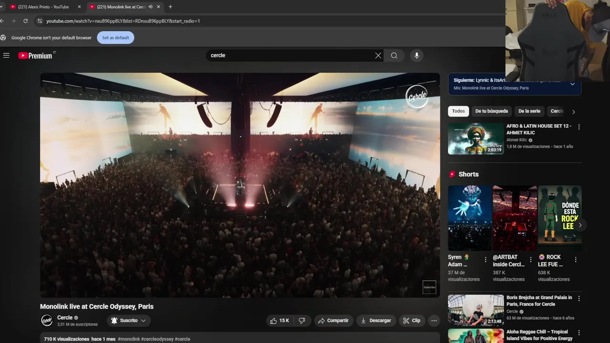610x343 pixels.
Task: Open the Rock Lee short thumbnail
Action: point(559,218)
